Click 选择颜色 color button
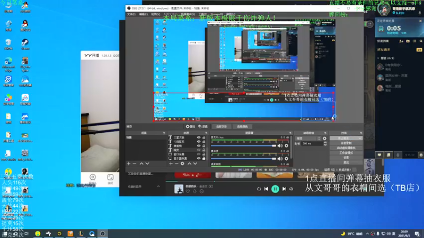 point(242,126)
